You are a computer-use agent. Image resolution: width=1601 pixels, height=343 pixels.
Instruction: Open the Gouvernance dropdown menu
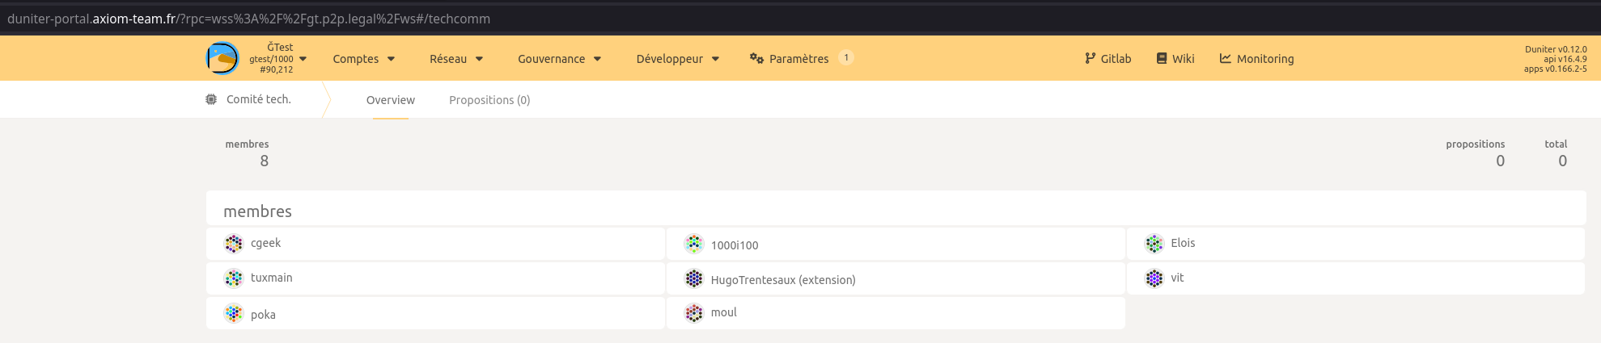click(x=559, y=59)
